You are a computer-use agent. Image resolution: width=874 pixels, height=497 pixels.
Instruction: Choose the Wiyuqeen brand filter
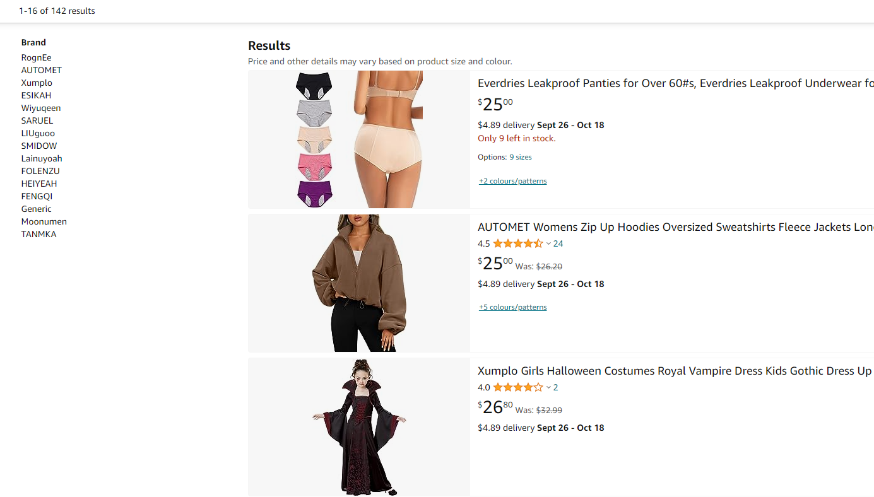41,108
